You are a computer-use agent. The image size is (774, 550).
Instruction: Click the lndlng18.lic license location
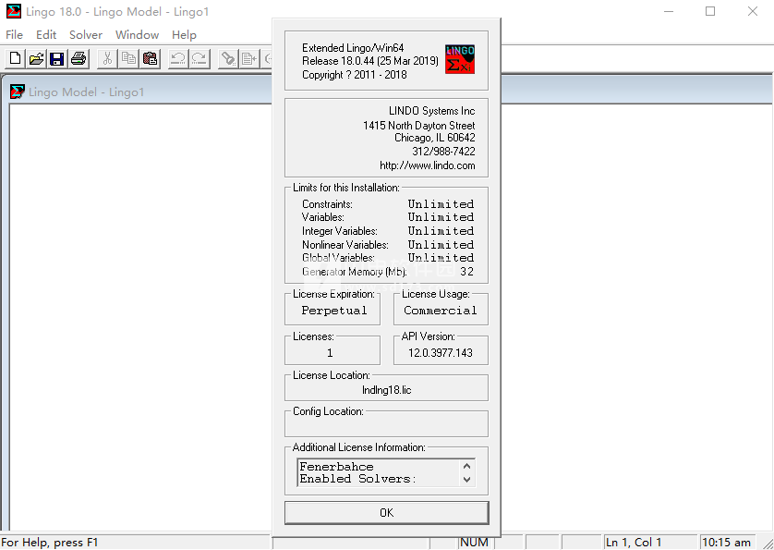click(x=386, y=390)
